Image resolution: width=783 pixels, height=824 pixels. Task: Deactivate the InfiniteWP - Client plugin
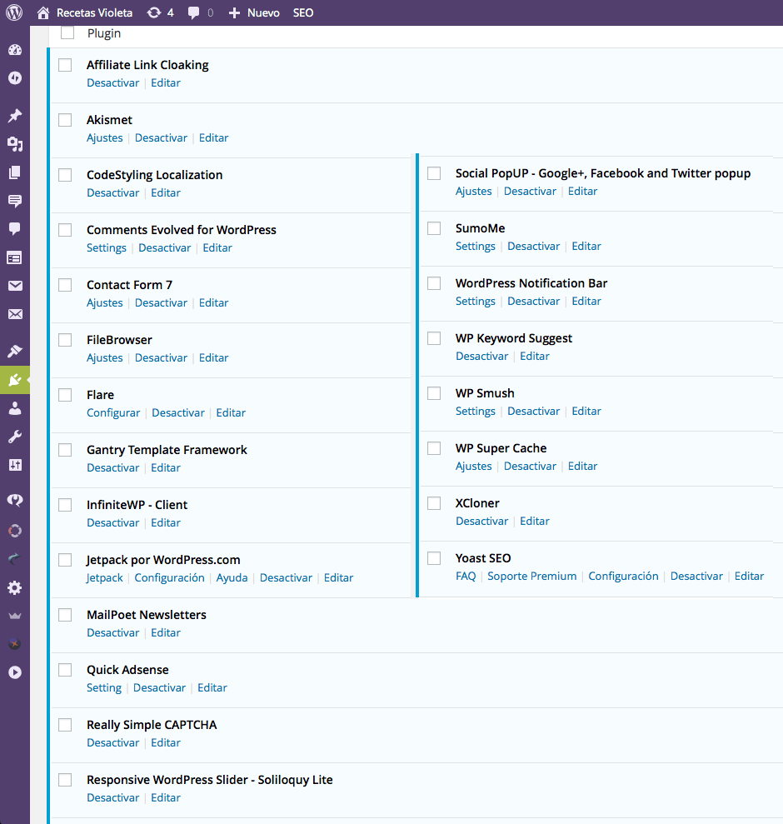point(113,523)
